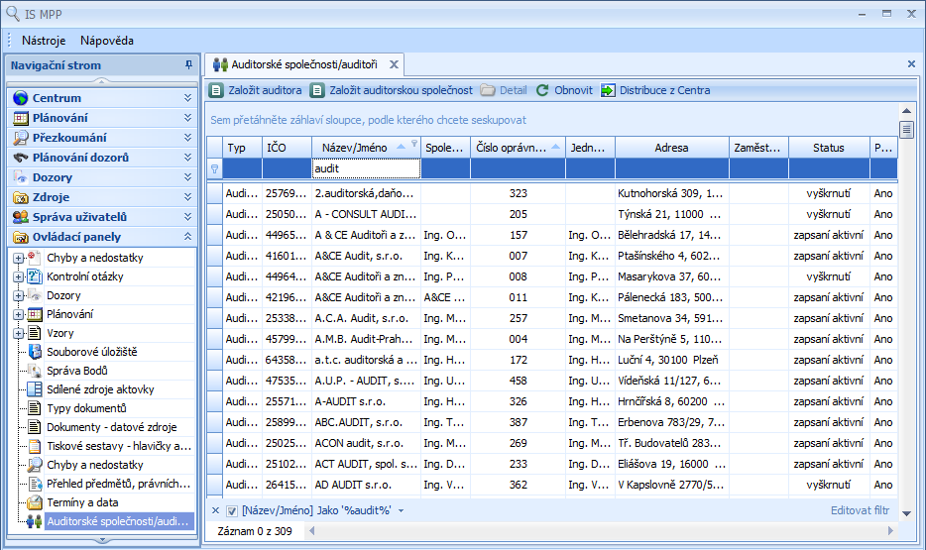Click the Plánování dozorů icon
The width and height of the screenshot is (926, 550).
[x=21, y=158]
